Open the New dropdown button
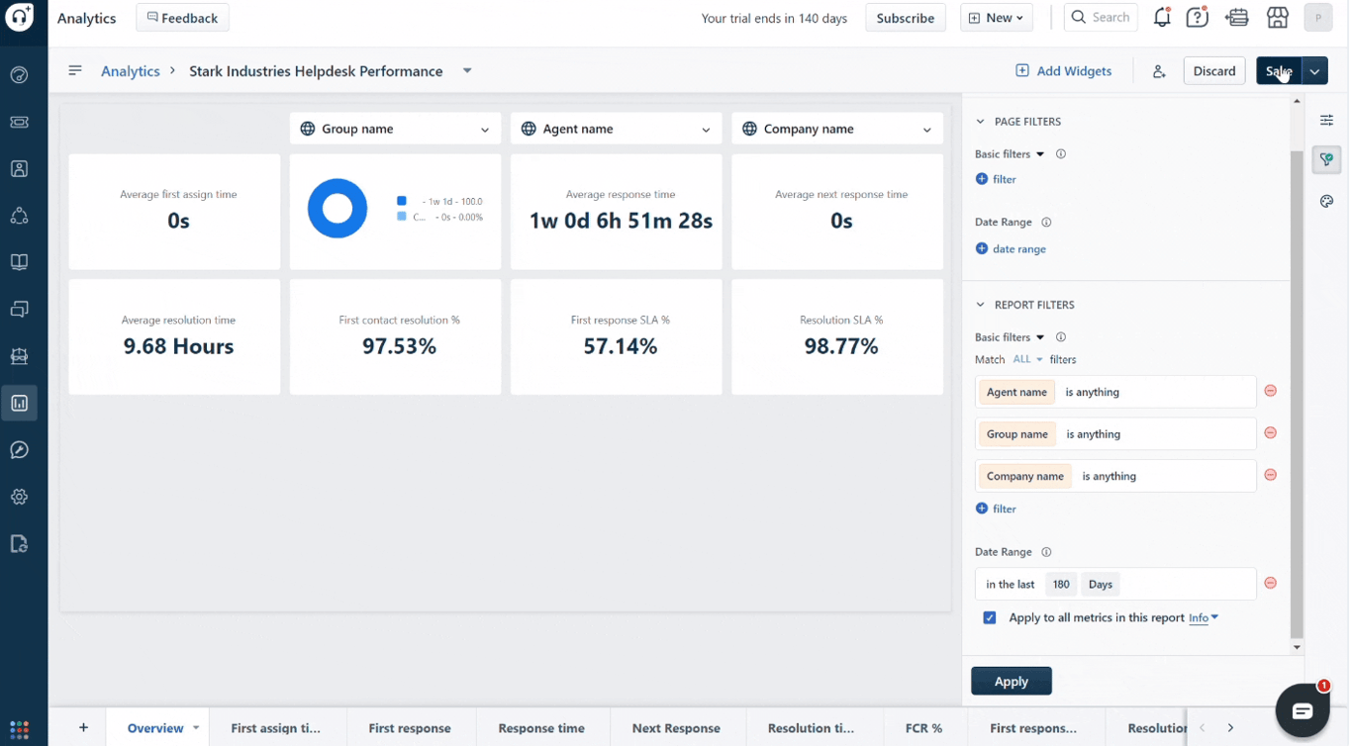The width and height of the screenshot is (1352, 746). coord(996,18)
